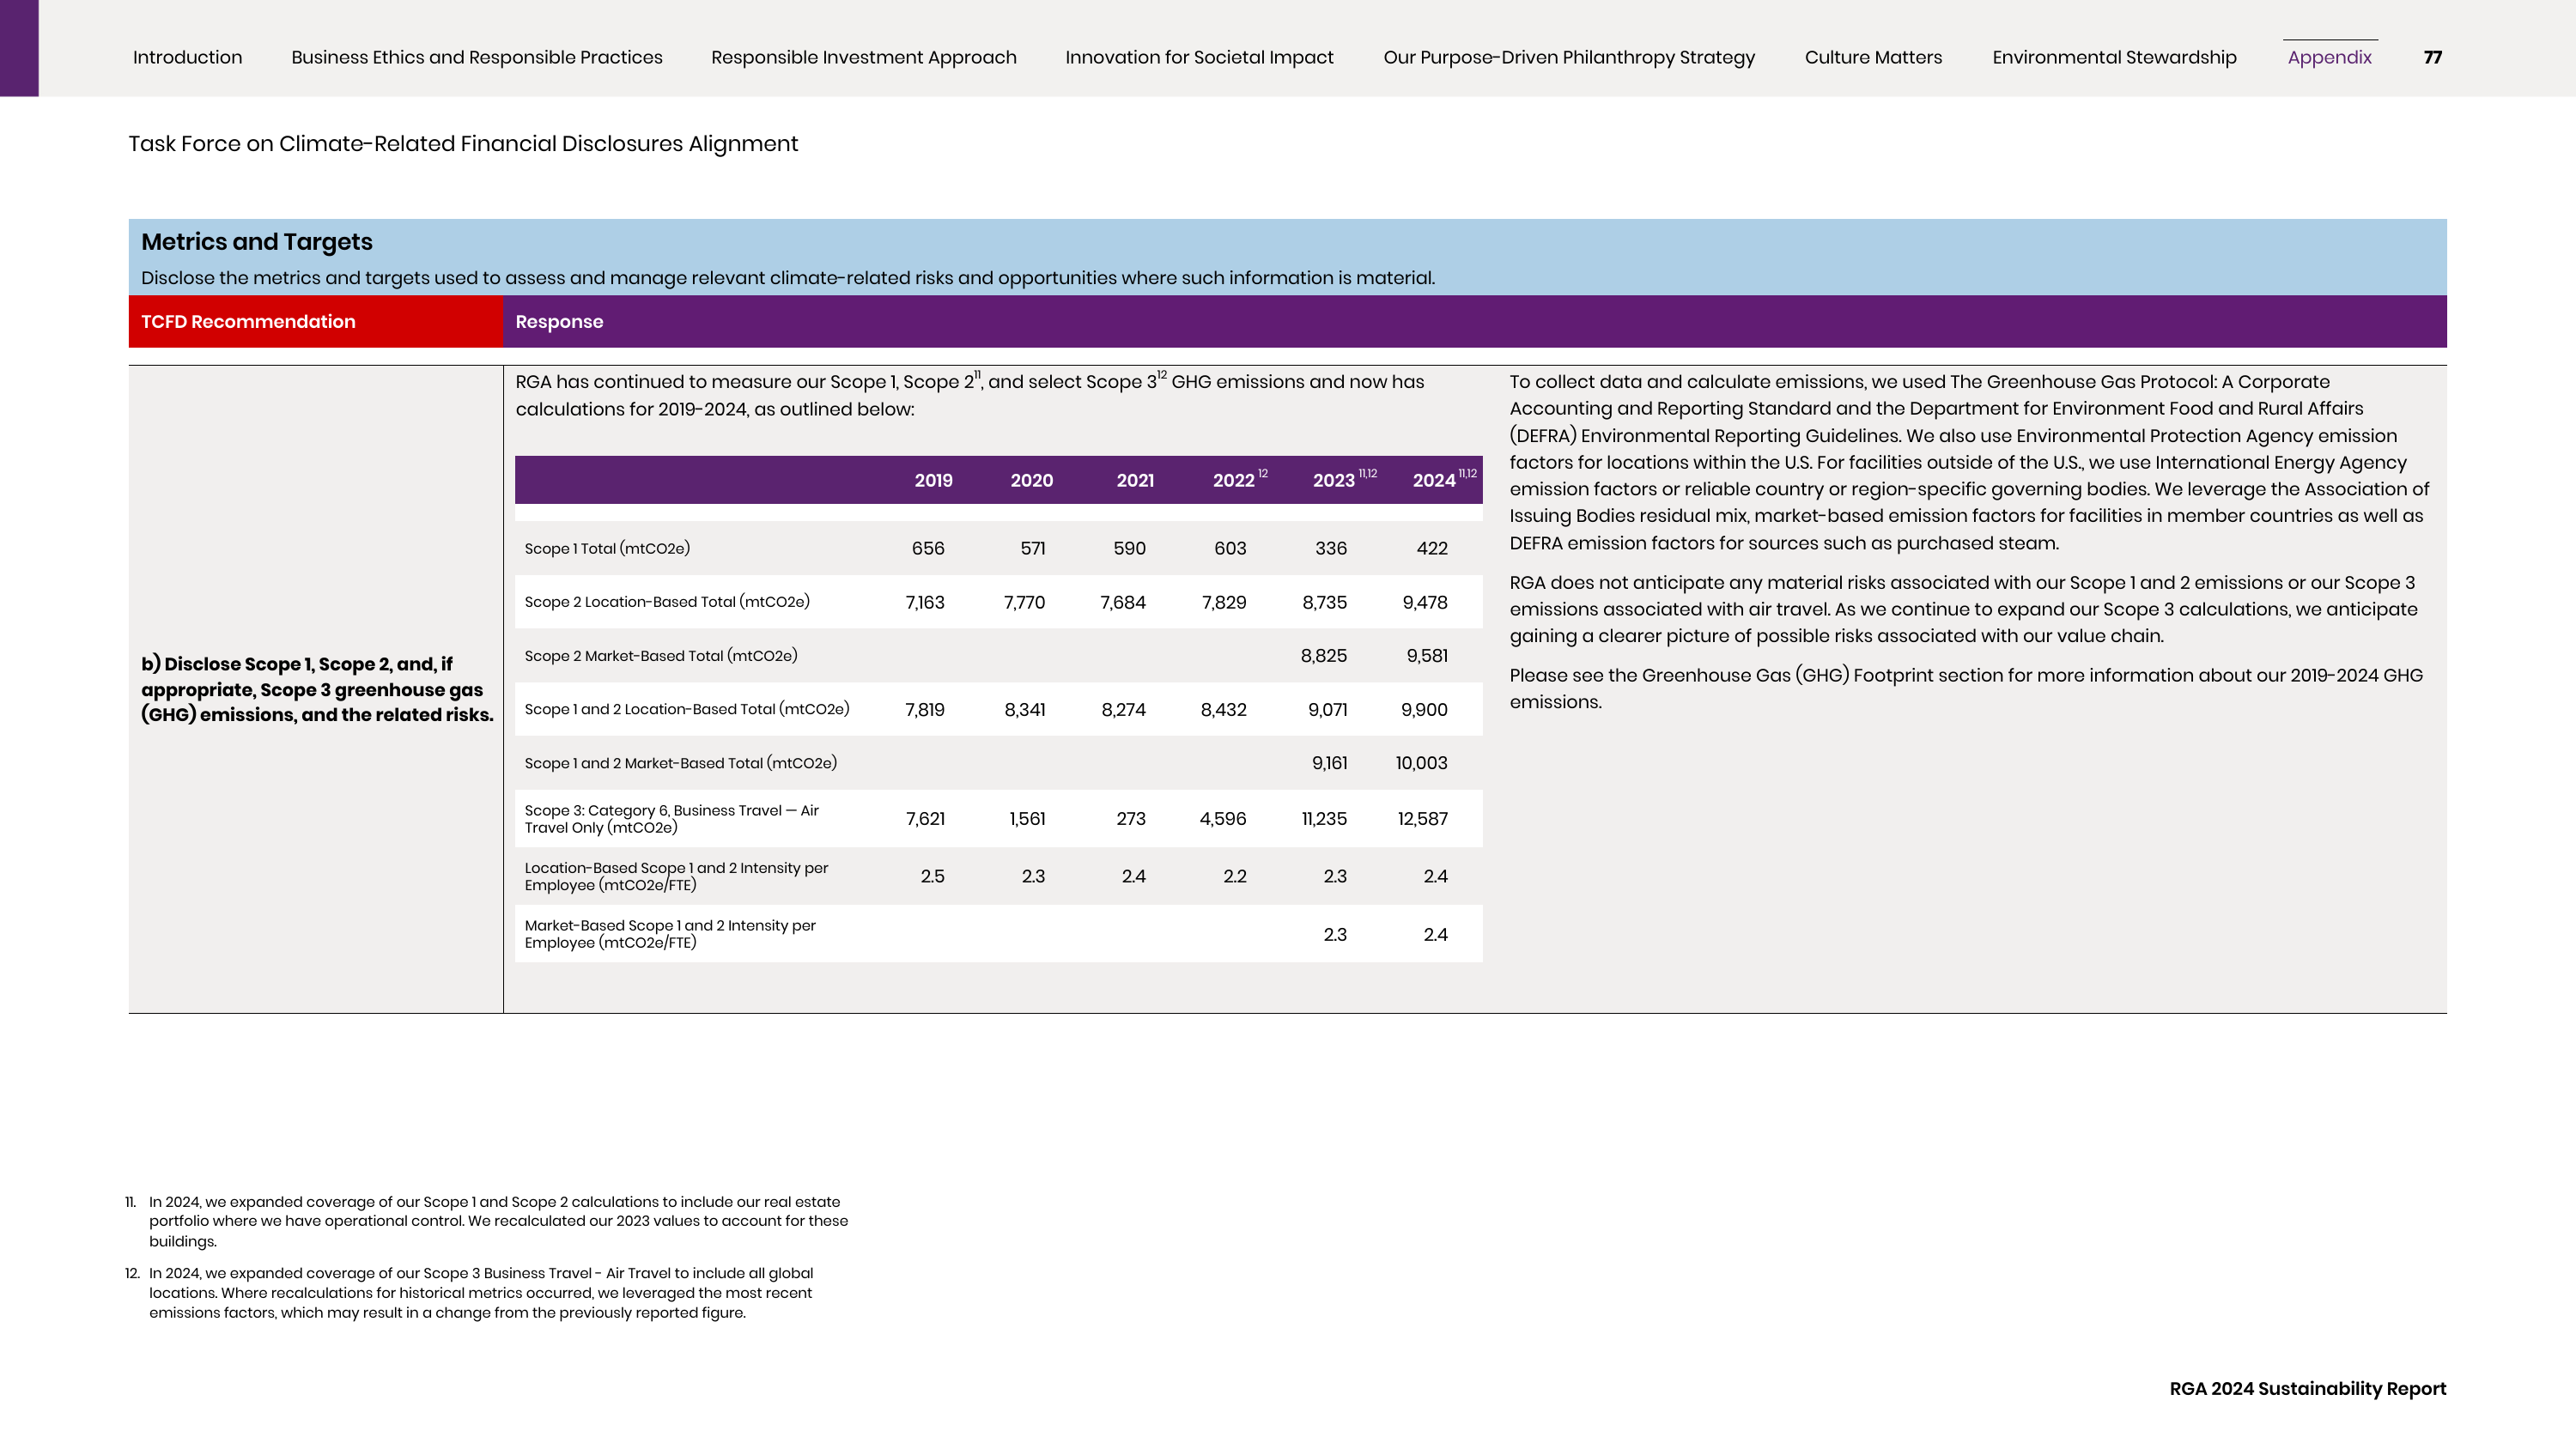Screen dimensions: 2576x1449
Task: Select Scope 2 Market-Based Total row label
Action: pyautogui.click(x=661, y=656)
